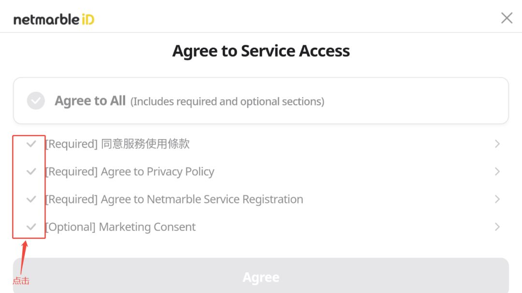This screenshot has width=522, height=293.
Task: Check the 同意服務使用條款 checkmark
Action: click(31, 144)
